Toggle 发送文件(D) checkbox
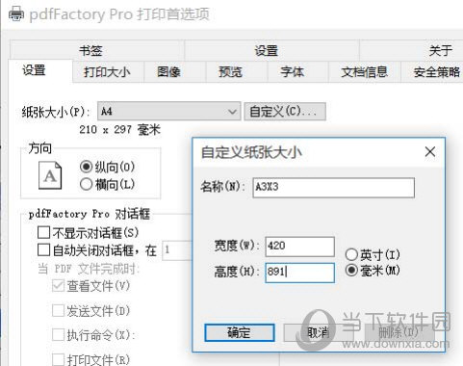Viewport: 463px width, 366px height. pyautogui.click(x=58, y=310)
